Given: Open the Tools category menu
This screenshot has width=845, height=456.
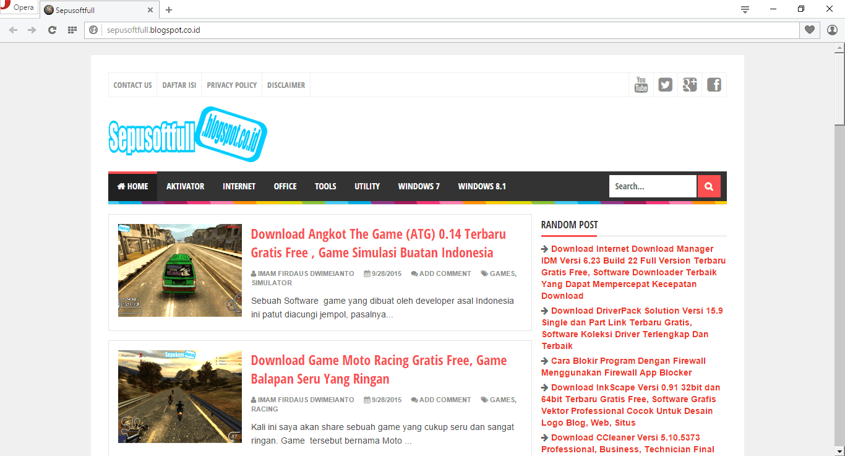Looking at the screenshot, I should coord(325,186).
